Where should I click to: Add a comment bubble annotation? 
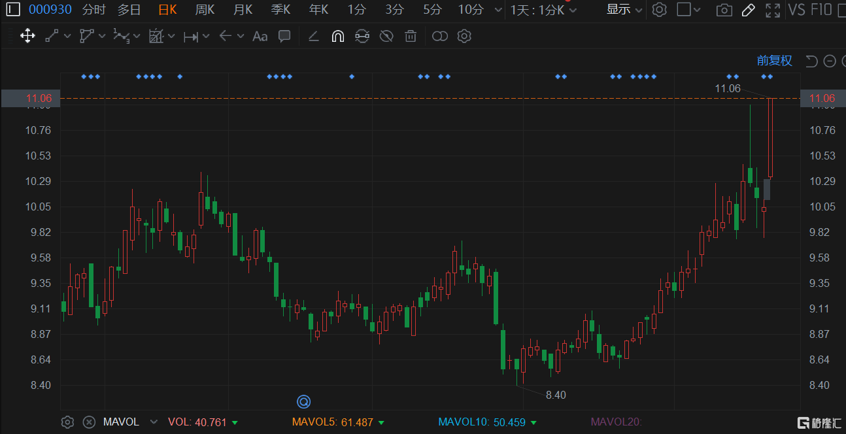point(284,36)
